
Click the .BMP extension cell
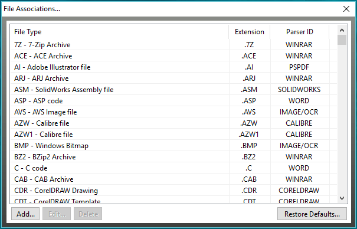249,145
